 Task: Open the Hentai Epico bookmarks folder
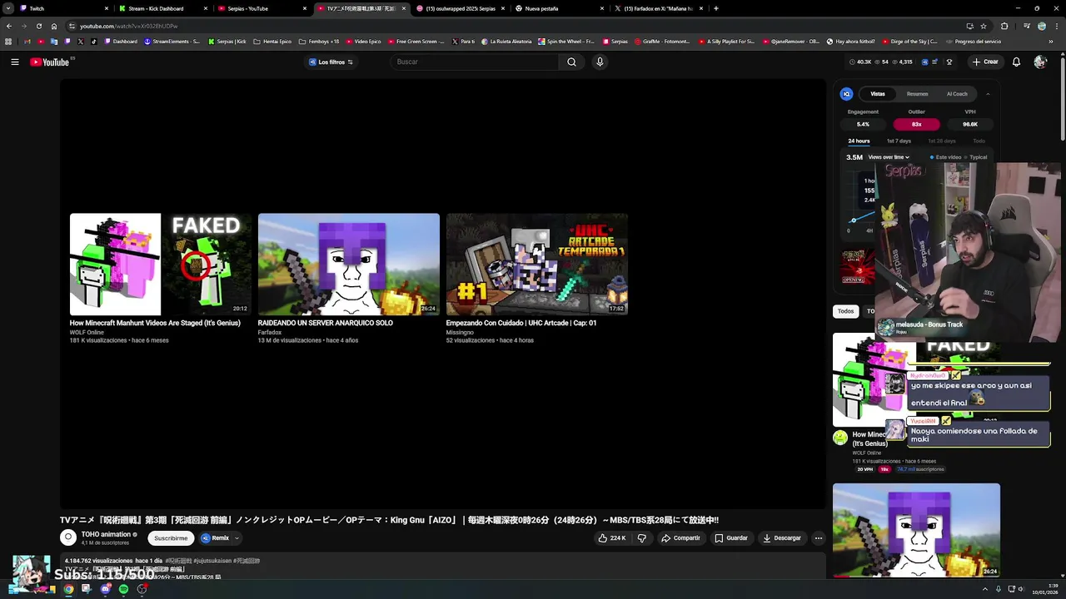pos(272,41)
